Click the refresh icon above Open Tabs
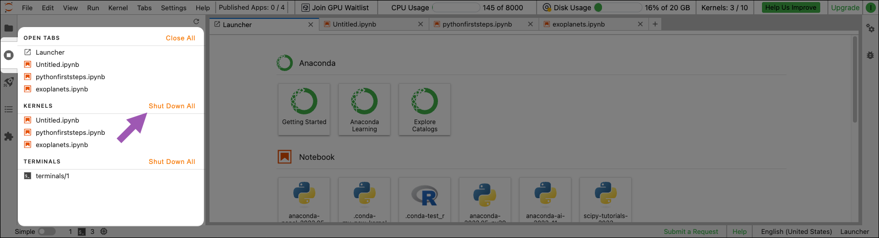Screen dimensions: 879x238 (x=196, y=21)
